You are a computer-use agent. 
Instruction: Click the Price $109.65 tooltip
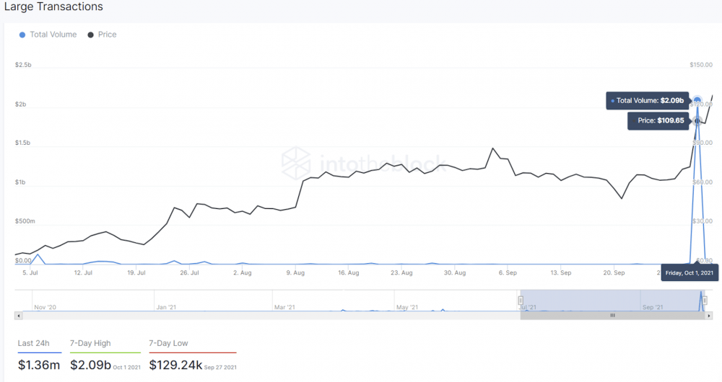pos(658,120)
